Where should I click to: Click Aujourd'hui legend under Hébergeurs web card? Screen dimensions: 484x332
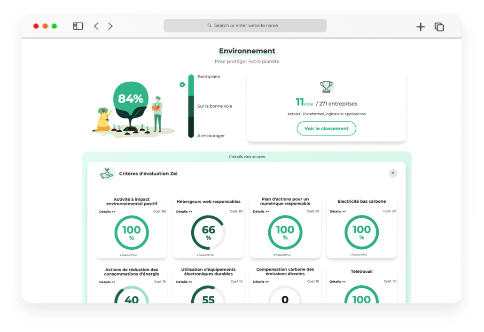(x=205, y=255)
